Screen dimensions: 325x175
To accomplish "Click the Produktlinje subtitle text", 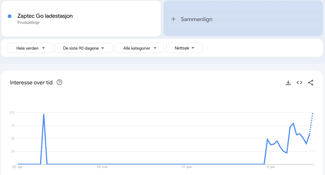I will tap(28, 23).
